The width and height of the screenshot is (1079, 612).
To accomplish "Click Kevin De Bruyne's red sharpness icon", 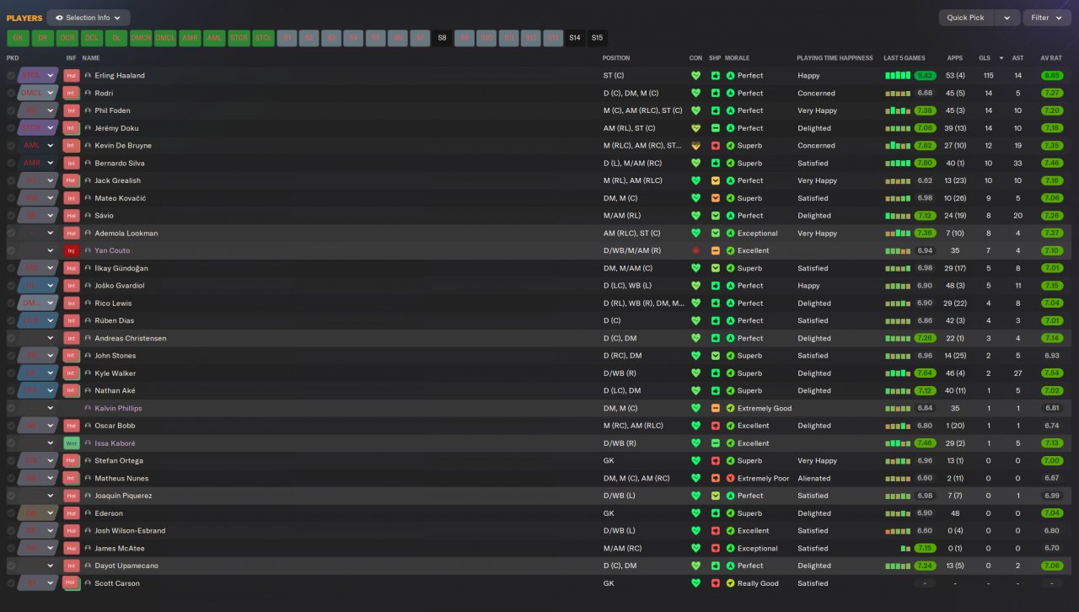I will point(715,146).
